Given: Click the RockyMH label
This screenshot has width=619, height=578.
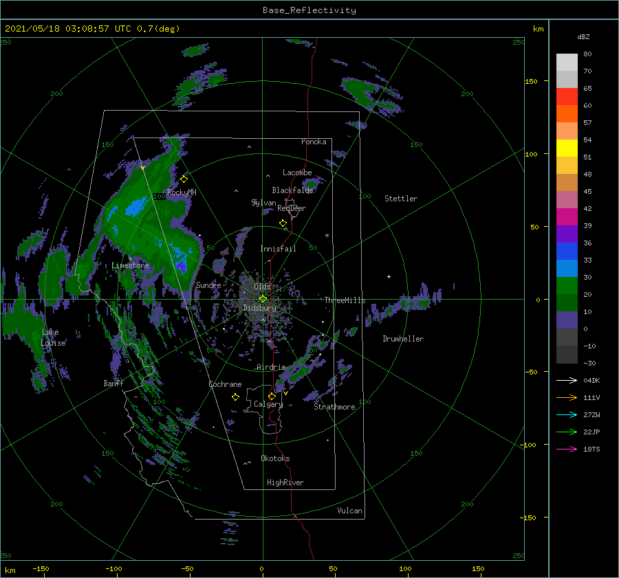Looking at the screenshot, I should pos(182,192).
